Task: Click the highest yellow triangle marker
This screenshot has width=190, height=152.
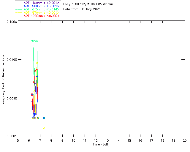Action: pyautogui.click(x=37, y=63)
